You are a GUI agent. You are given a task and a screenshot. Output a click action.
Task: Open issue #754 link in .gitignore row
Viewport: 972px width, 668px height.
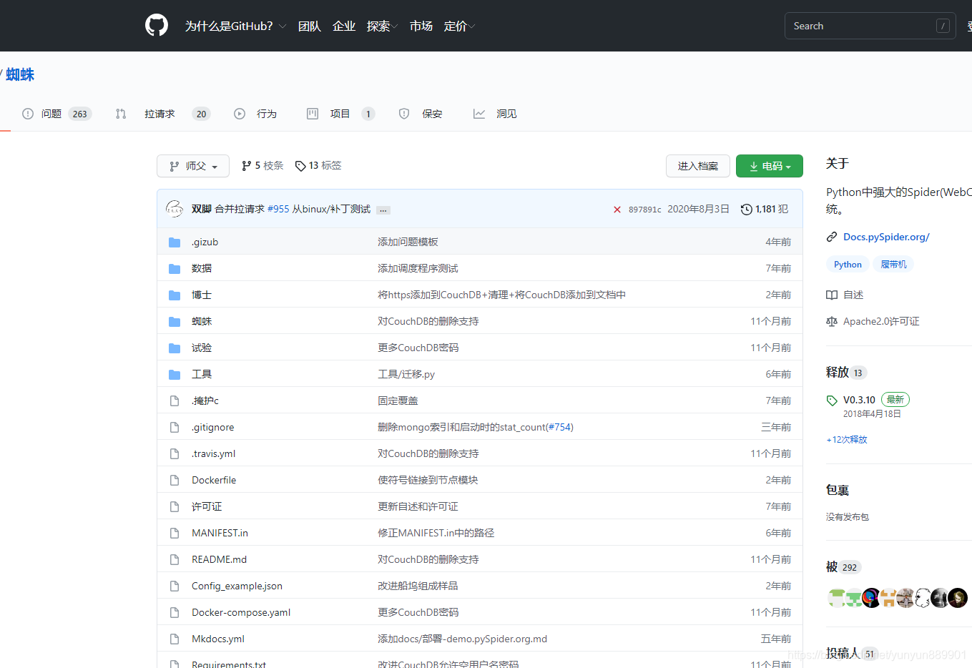[x=560, y=428]
